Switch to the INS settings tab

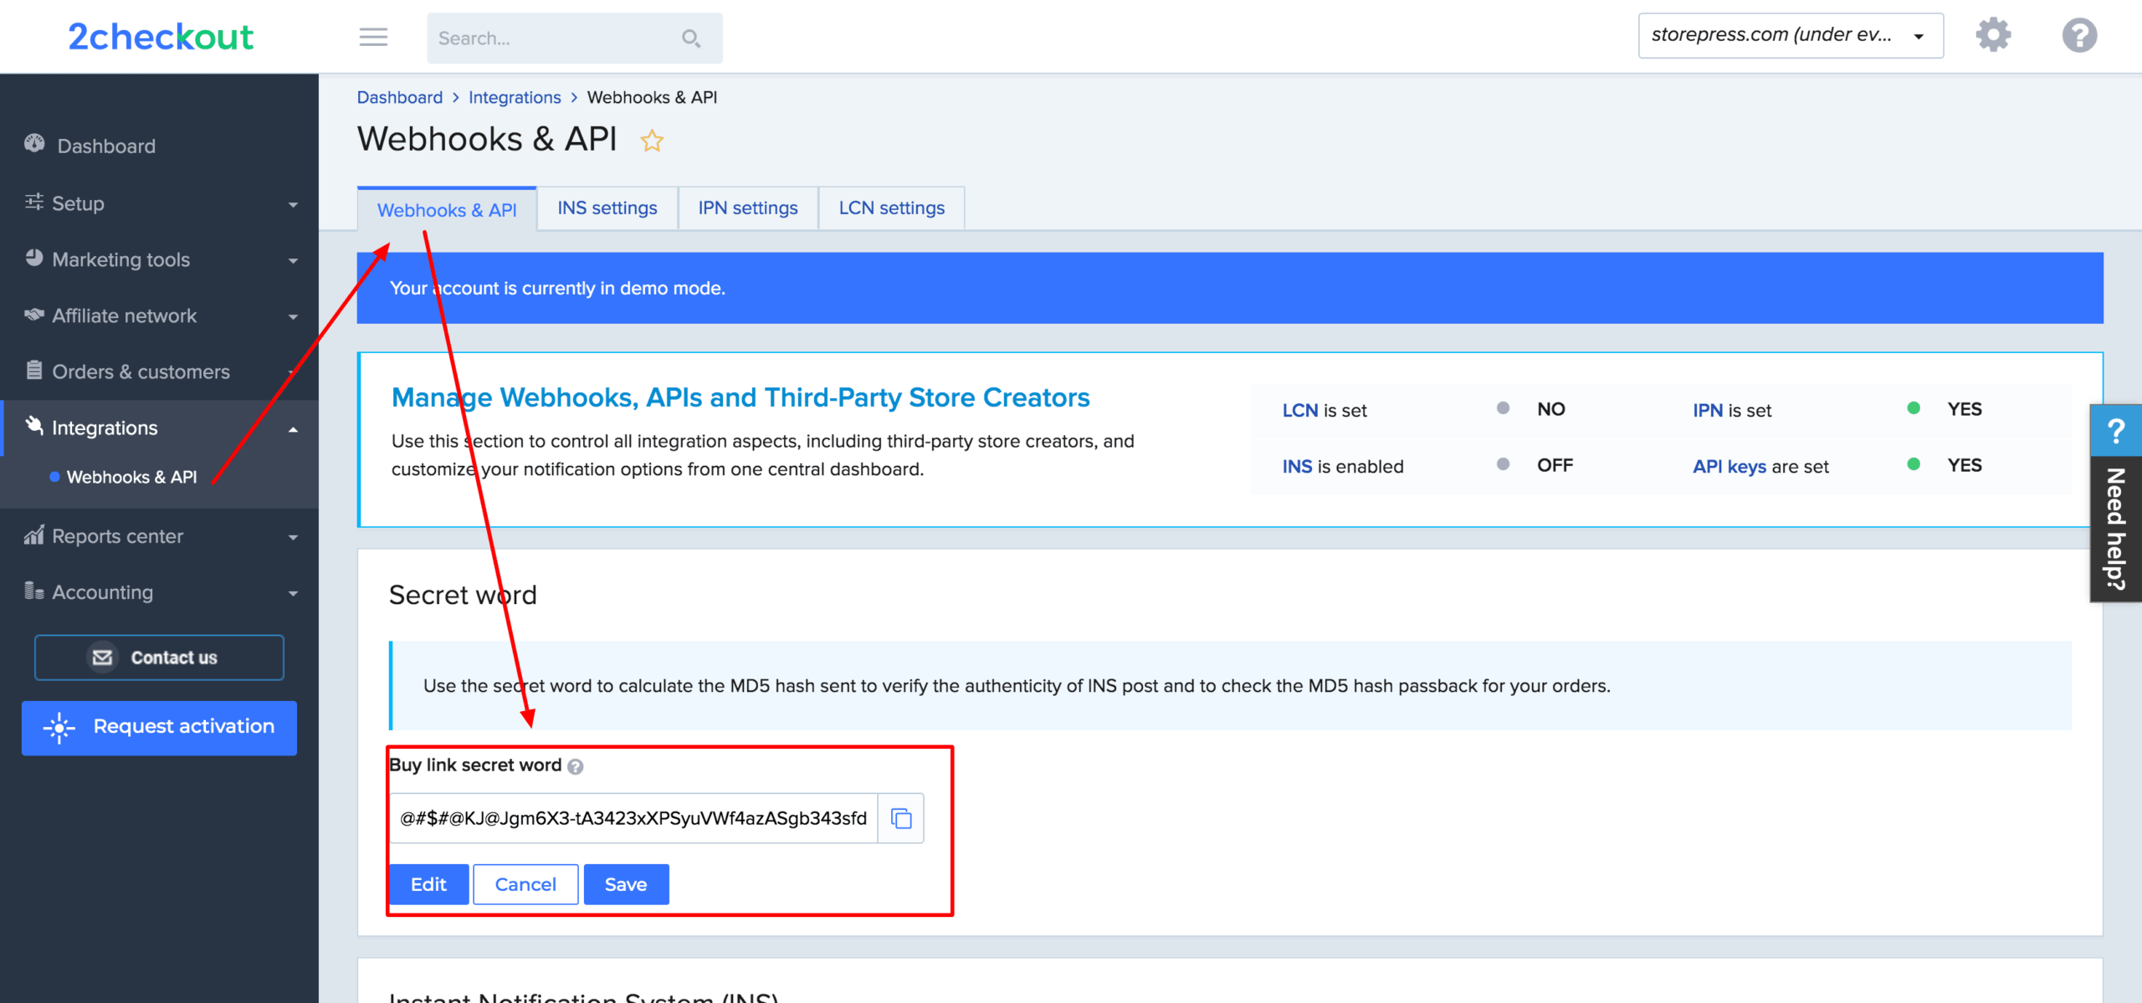click(607, 207)
